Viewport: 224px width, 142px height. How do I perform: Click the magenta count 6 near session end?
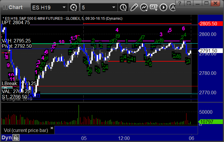[x=184, y=29]
